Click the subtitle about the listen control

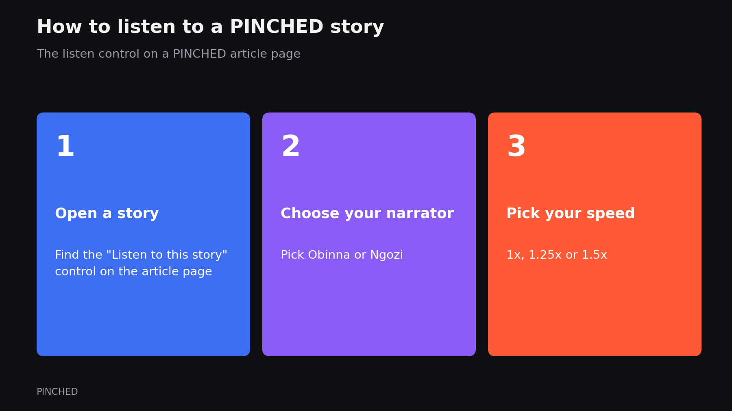[x=168, y=54]
